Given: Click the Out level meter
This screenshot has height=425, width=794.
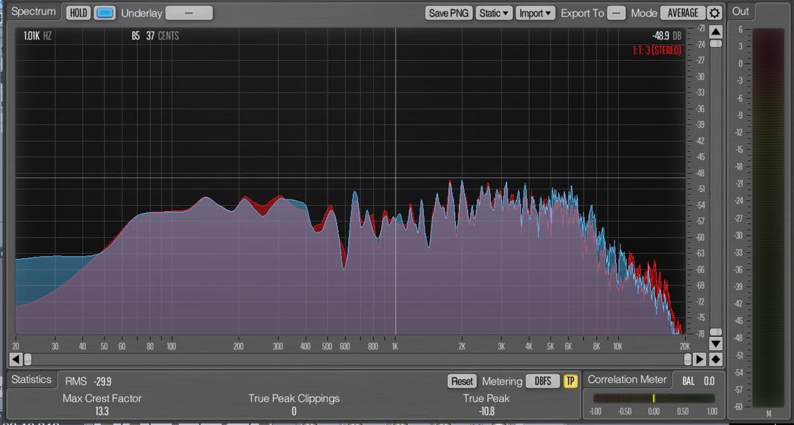Looking at the screenshot, I should 768,218.
